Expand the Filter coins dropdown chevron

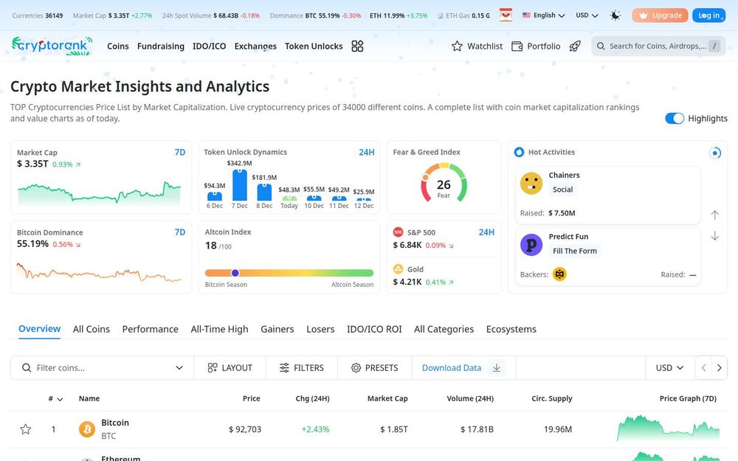click(x=179, y=368)
